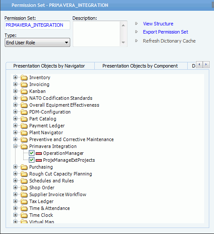Viewport: 214px width, 234px height.
Task: Click the red icon beside OperationManager
Action: click(39, 154)
